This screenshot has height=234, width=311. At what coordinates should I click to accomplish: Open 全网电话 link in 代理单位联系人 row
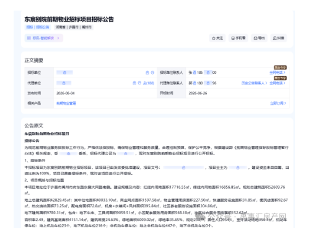(278, 83)
